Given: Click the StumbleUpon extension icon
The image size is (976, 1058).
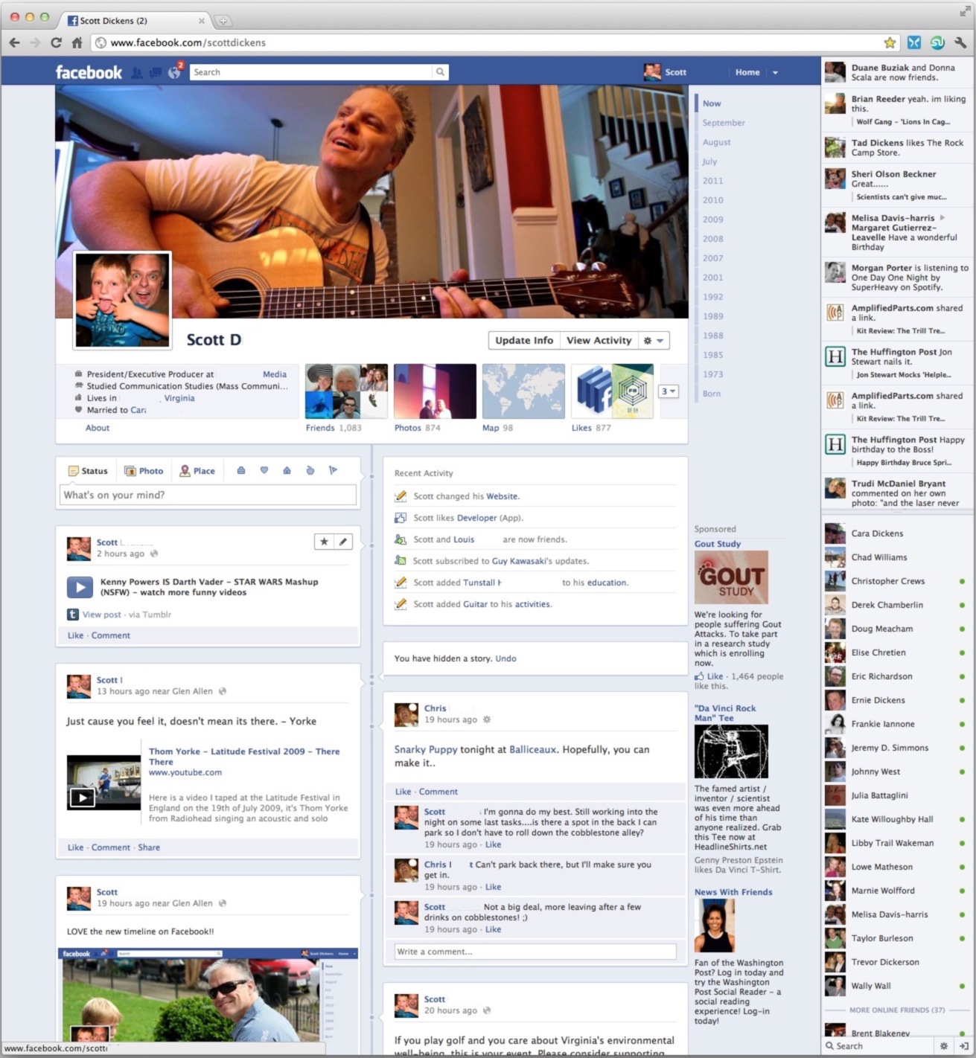Looking at the screenshot, I should pyautogui.click(x=937, y=42).
